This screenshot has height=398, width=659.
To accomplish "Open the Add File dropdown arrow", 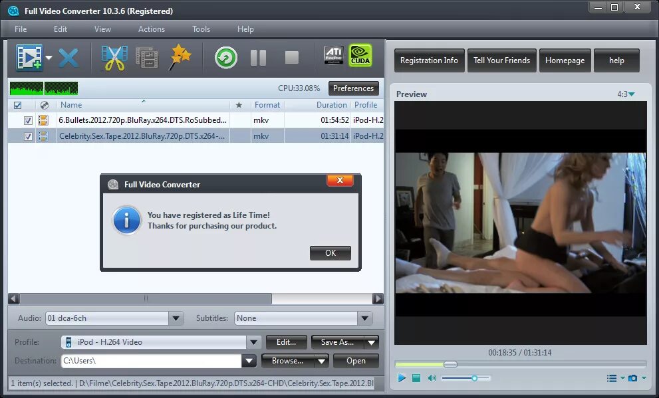I will point(49,58).
